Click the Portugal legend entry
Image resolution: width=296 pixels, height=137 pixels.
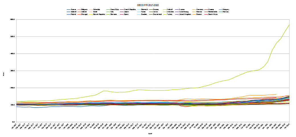click(84, 14)
